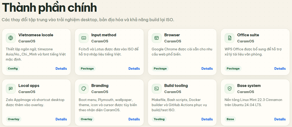Select the Base tag on Base system card
Screen dimensions: 292x127
click(230, 119)
